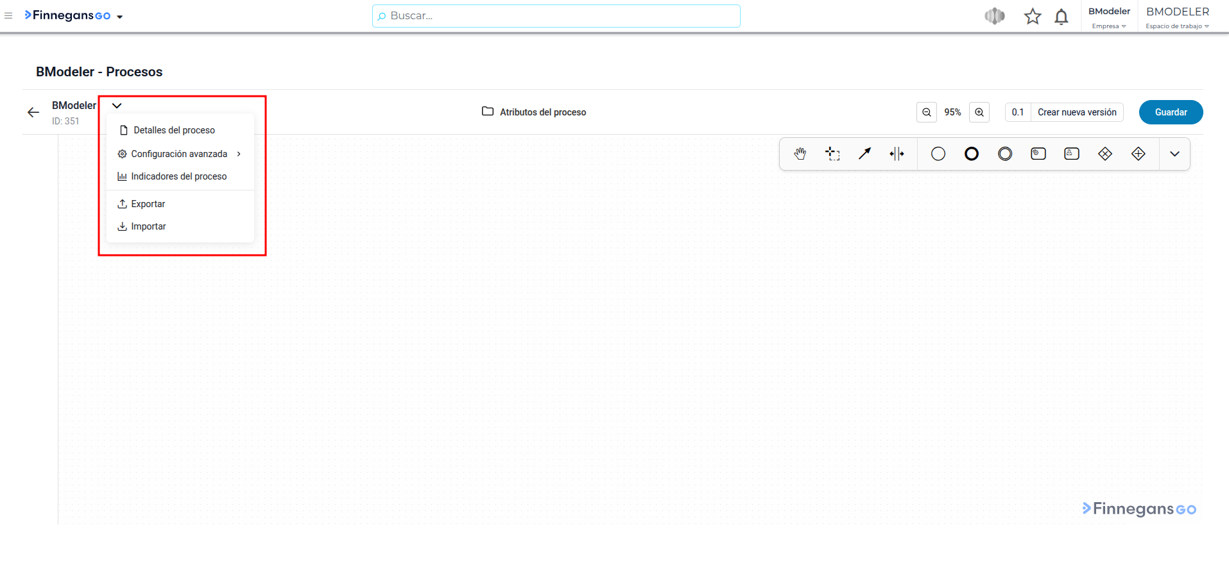Select Configuración avanzada menu entry
Viewport: 1229px width, 581px height.
coord(180,154)
